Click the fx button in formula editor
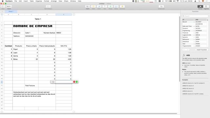Screen dimensions: 210x118 coord(53,82)
